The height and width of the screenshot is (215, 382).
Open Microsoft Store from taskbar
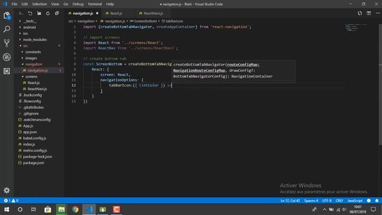pos(48,210)
